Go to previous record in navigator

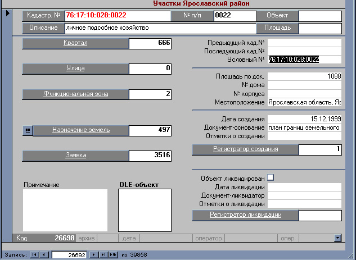[x=44, y=254]
